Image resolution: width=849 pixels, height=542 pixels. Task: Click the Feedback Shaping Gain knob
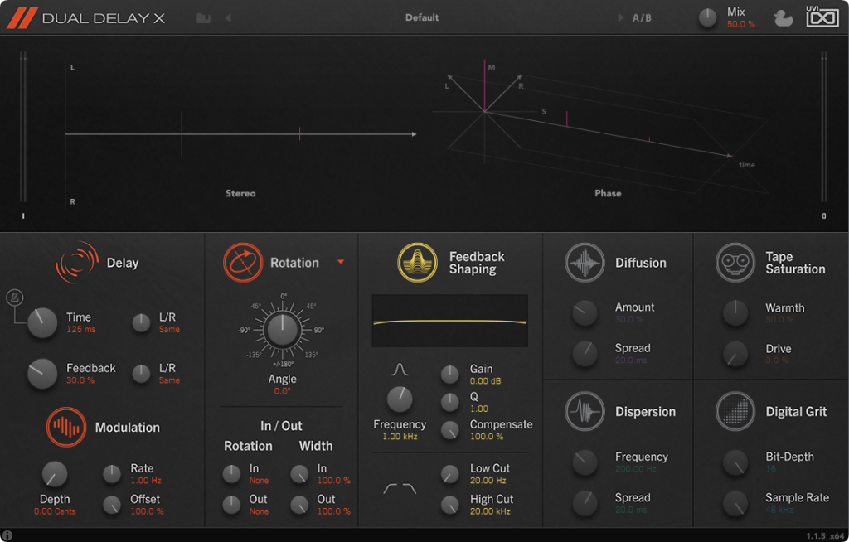coord(450,374)
